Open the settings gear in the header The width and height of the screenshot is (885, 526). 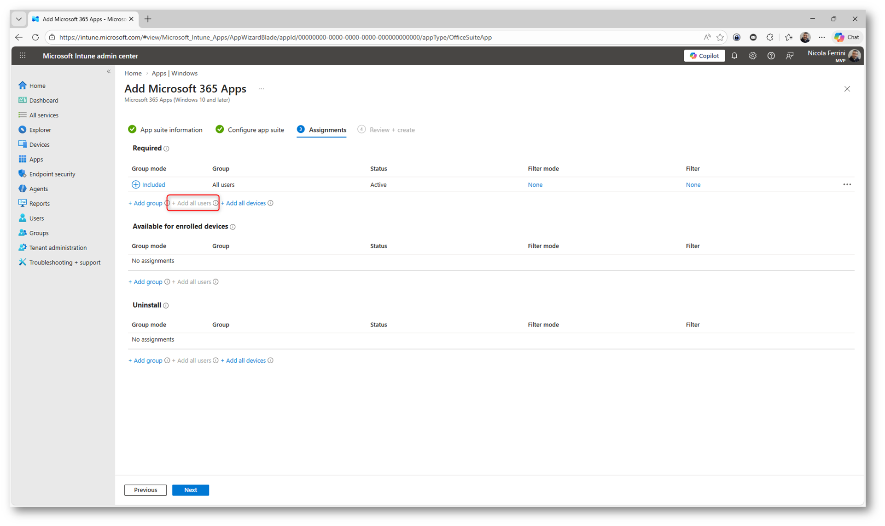(752, 56)
